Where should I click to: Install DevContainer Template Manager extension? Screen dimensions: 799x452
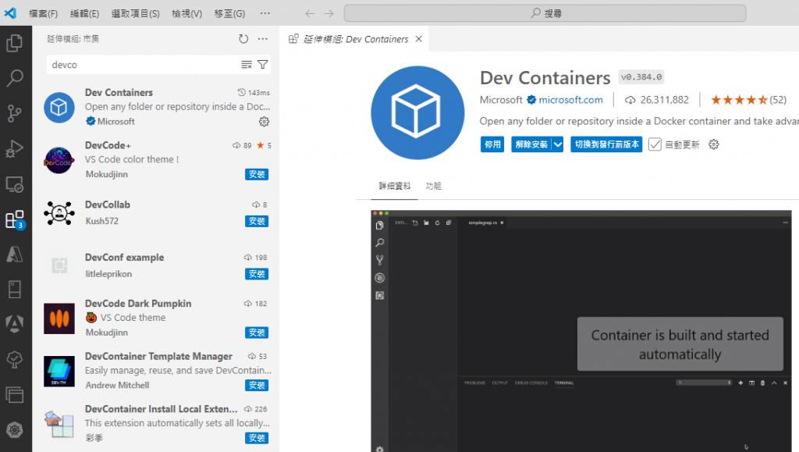pyautogui.click(x=257, y=385)
